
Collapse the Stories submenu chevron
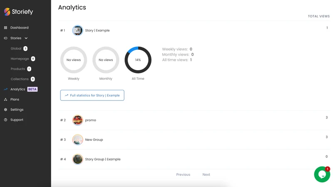pyautogui.click(x=26, y=38)
